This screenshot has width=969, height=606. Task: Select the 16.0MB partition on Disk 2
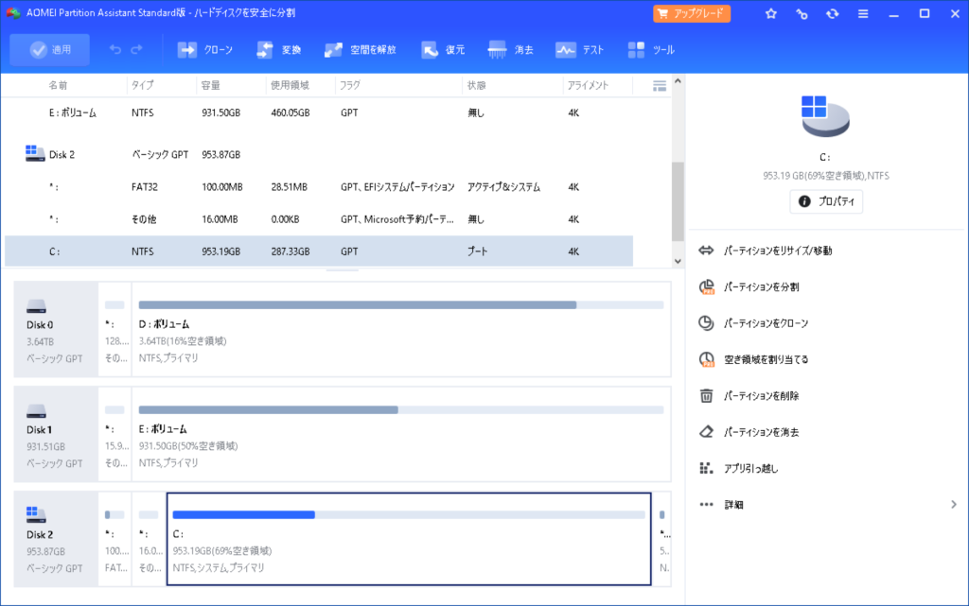149,540
